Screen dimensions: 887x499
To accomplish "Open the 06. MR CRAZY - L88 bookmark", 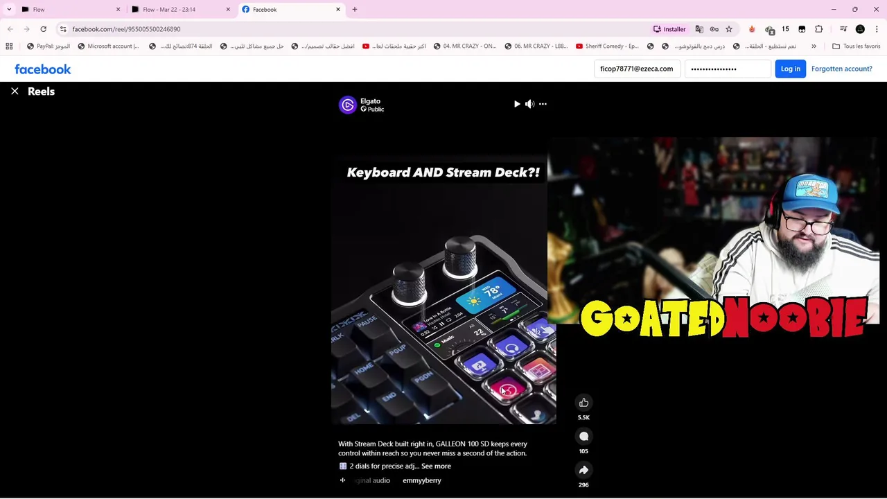I will click(x=536, y=46).
